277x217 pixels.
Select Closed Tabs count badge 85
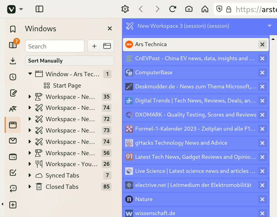106,187
